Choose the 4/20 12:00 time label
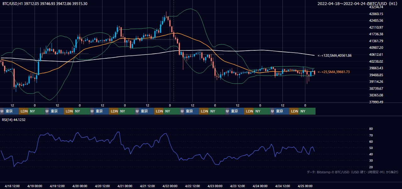 coord(103,186)
